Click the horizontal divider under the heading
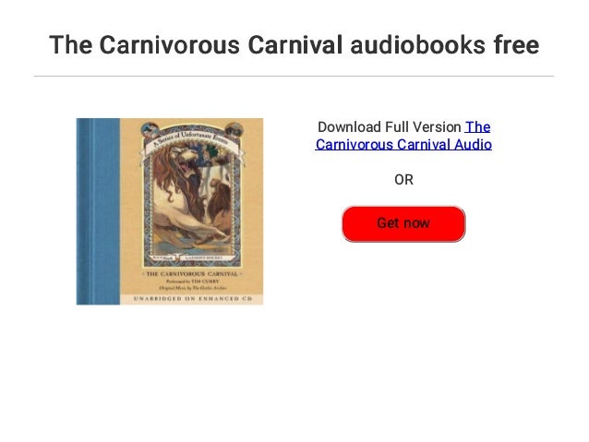 (294, 77)
